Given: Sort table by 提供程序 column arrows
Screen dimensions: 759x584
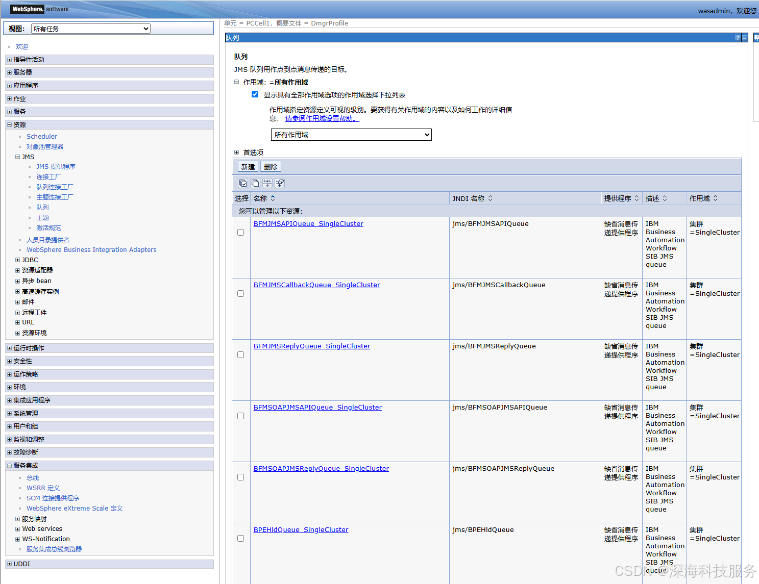Looking at the screenshot, I should [x=636, y=198].
